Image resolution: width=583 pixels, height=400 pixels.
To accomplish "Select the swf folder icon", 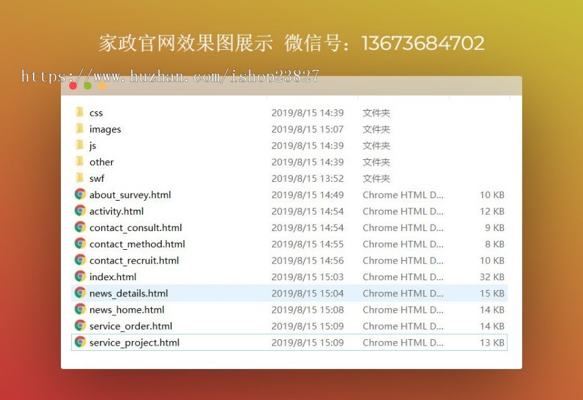I will [80, 178].
